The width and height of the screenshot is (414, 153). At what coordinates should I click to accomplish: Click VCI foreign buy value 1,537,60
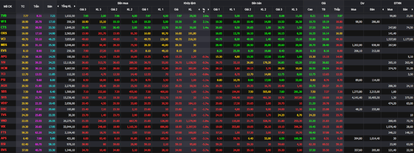pyautogui.click(x=392, y=39)
